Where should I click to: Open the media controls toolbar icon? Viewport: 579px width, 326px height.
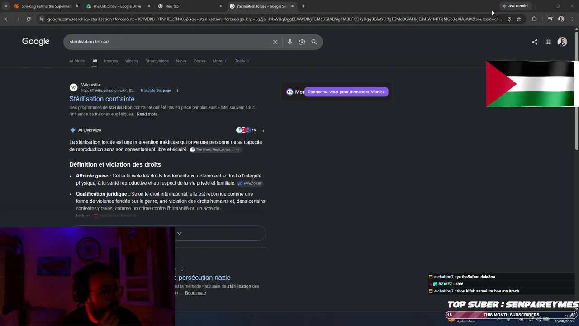550,19
